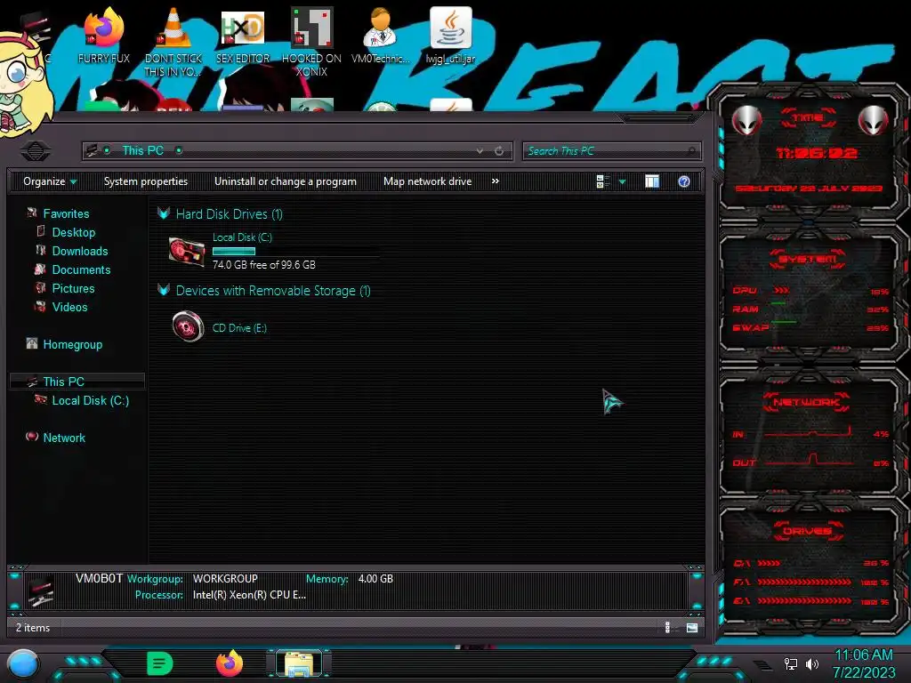Viewport: 911px width, 683px height.
Task: Click the C:\ usage bar in the DRIVES widget
Action: click(x=770, y=563)
